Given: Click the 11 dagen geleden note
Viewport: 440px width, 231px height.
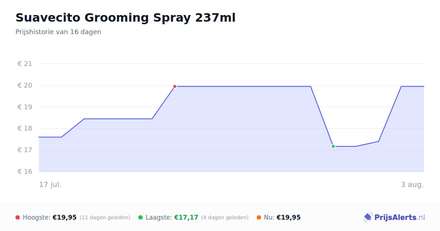Looking at the screenshot, I should coord(105,217).
